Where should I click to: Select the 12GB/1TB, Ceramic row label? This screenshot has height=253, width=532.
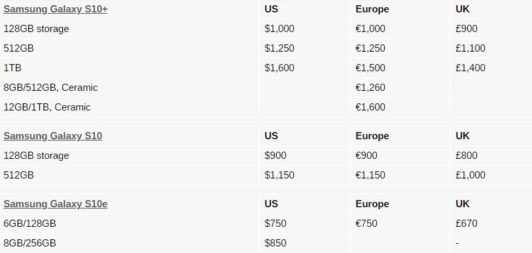[x=47, y=107]
